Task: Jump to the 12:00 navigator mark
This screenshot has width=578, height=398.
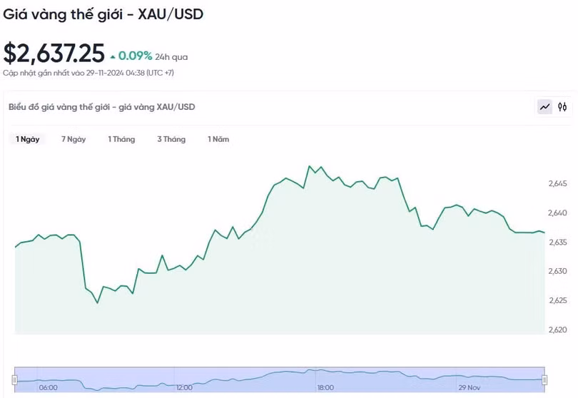Action: [184, 388]
